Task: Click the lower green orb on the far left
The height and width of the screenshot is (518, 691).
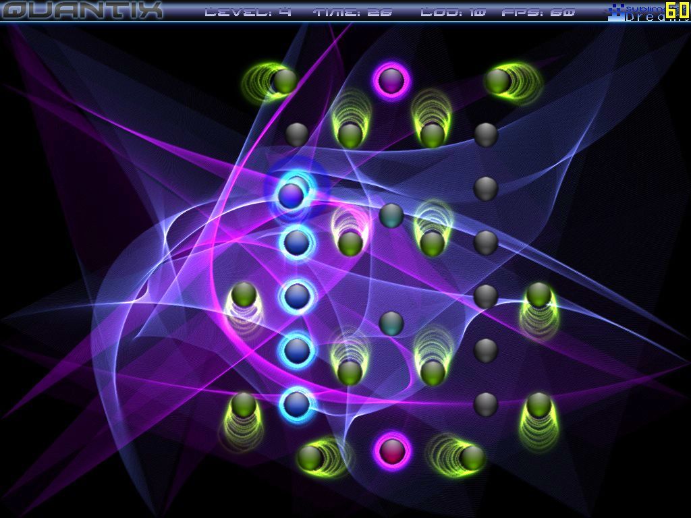Action: [x=244, y=405]
